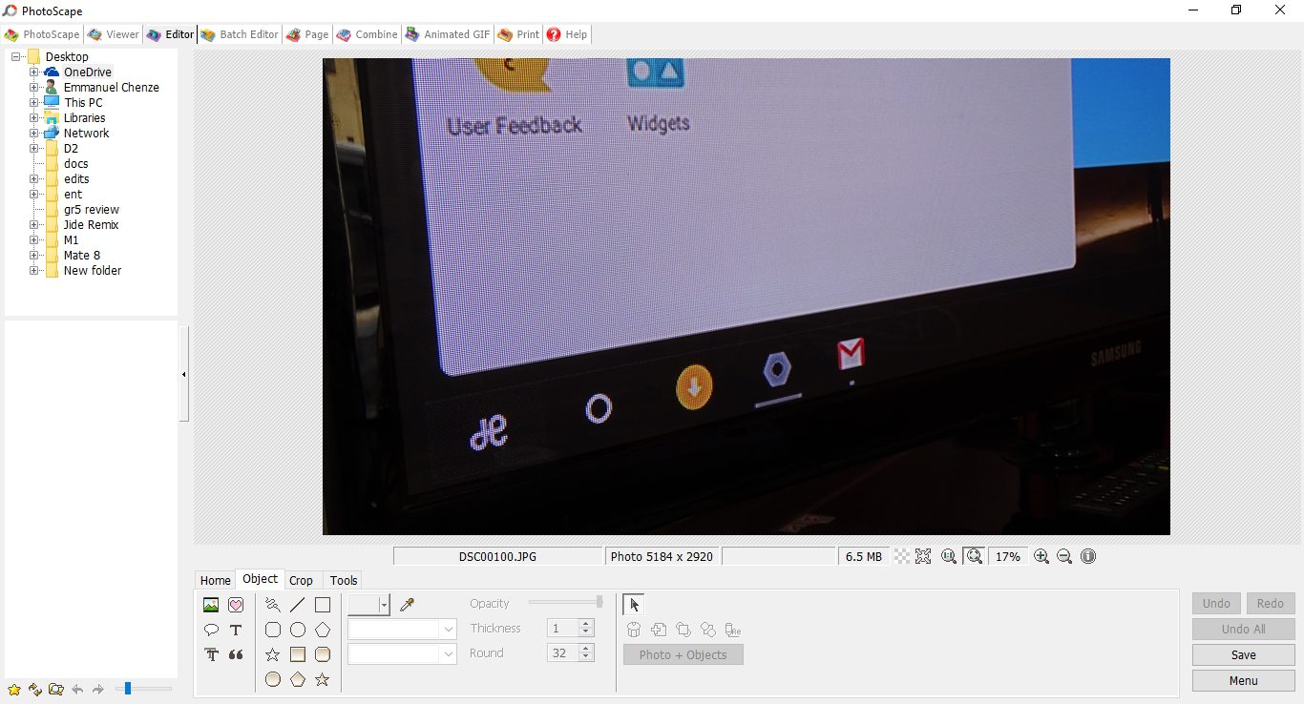Expand the This PC folder node

pos(34,103)
